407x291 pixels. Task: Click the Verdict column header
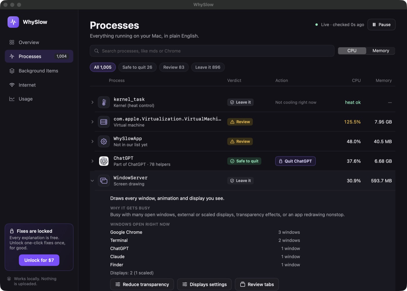click(234, 80)
